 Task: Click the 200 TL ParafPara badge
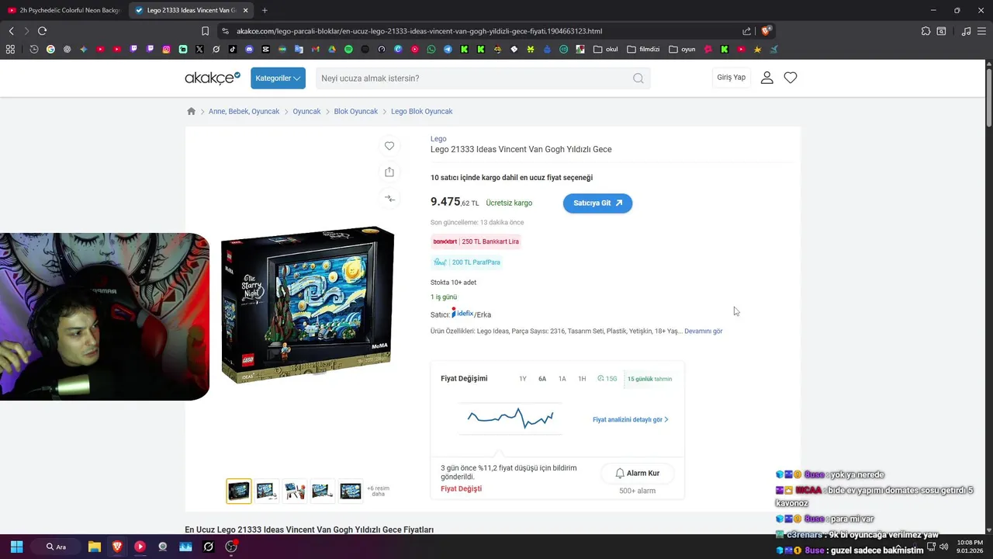pyautogui.click(x=466, y=262)
